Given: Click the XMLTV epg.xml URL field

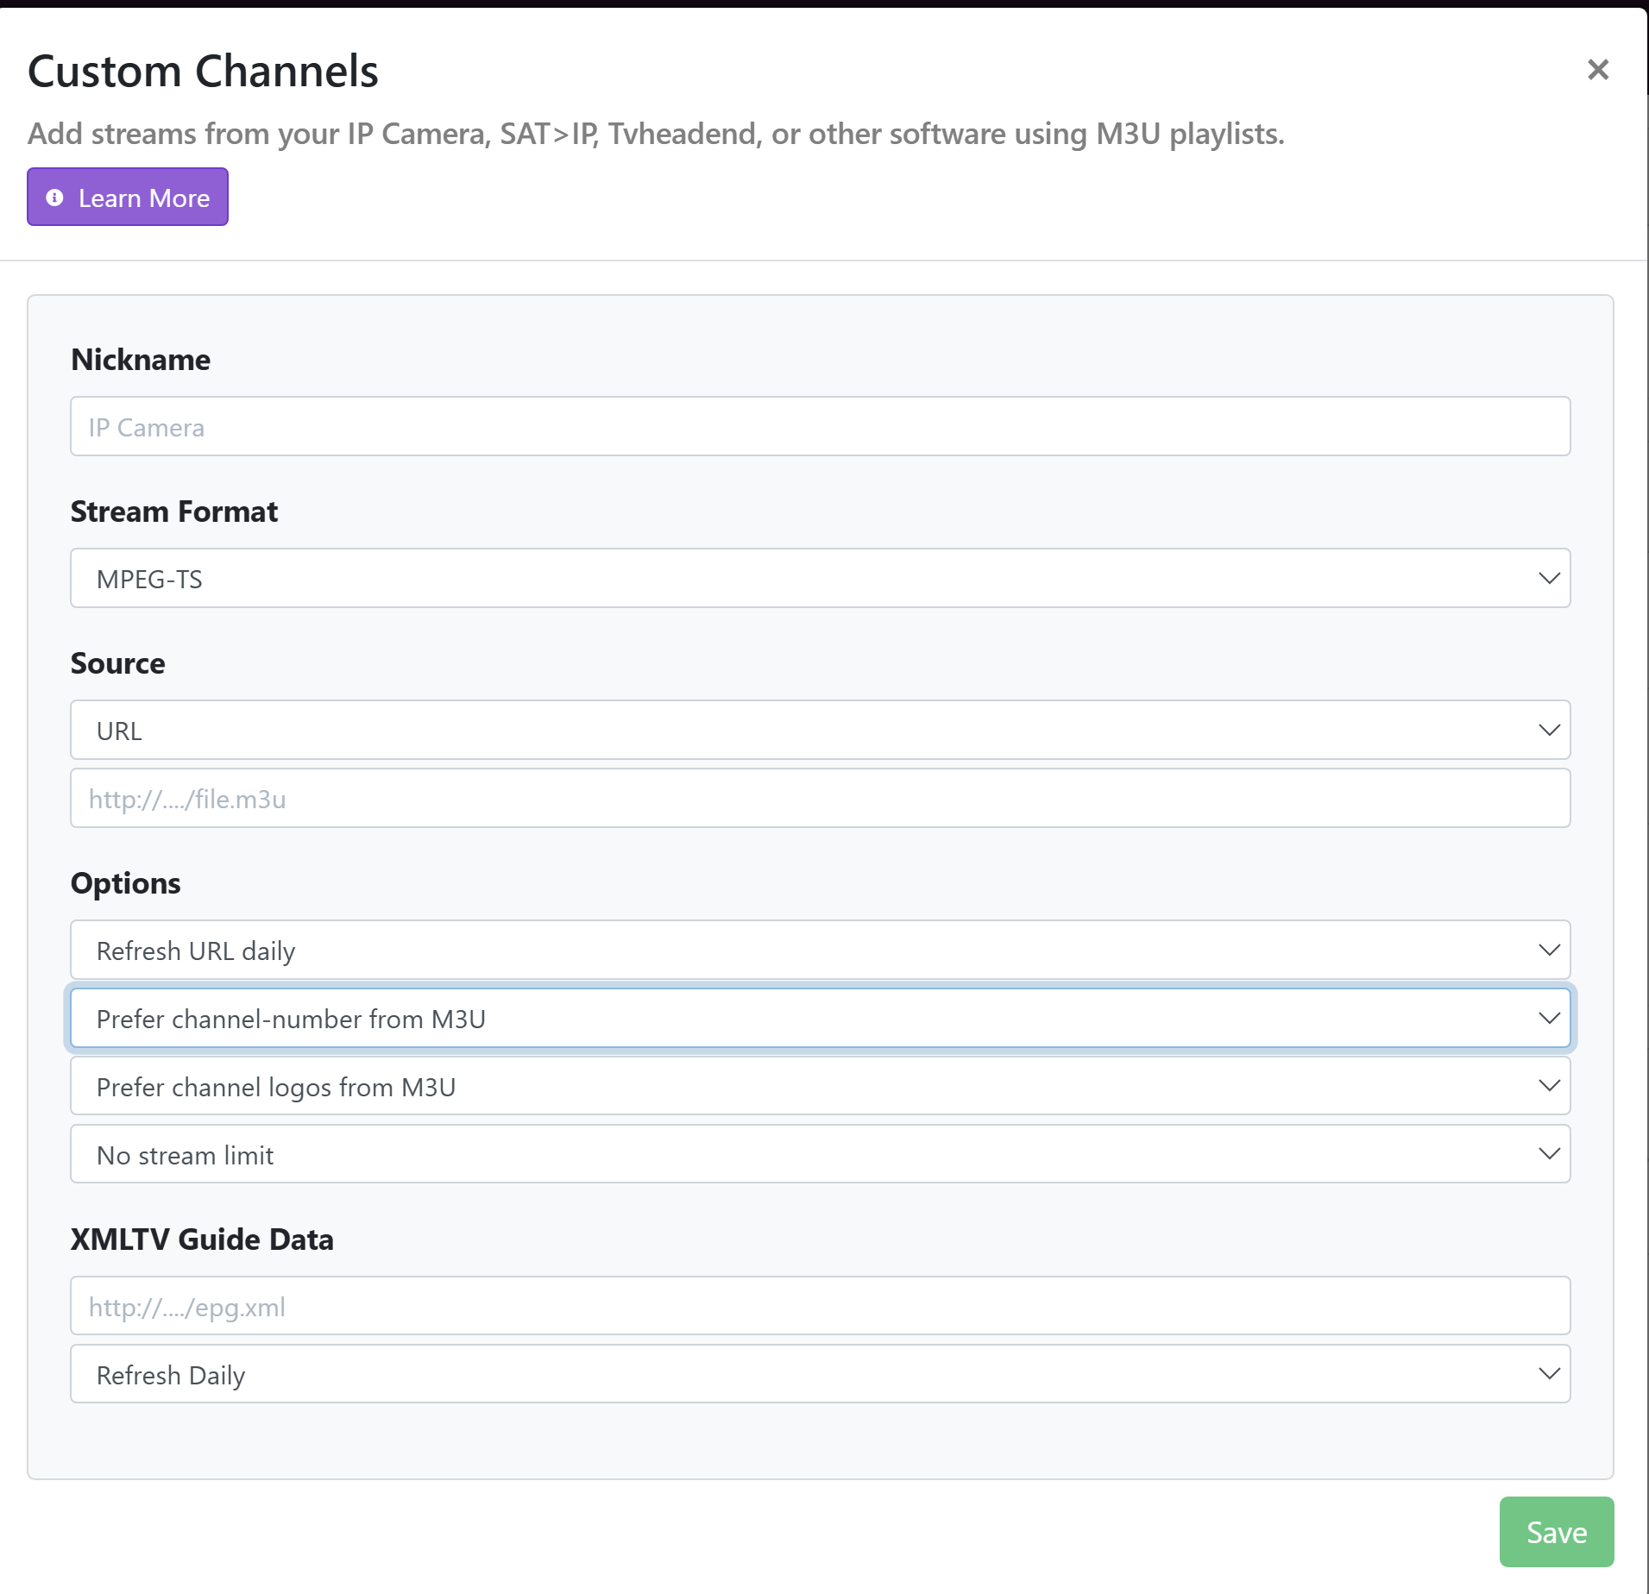Looking at the screenshot, I should (x=820, y=1305).
